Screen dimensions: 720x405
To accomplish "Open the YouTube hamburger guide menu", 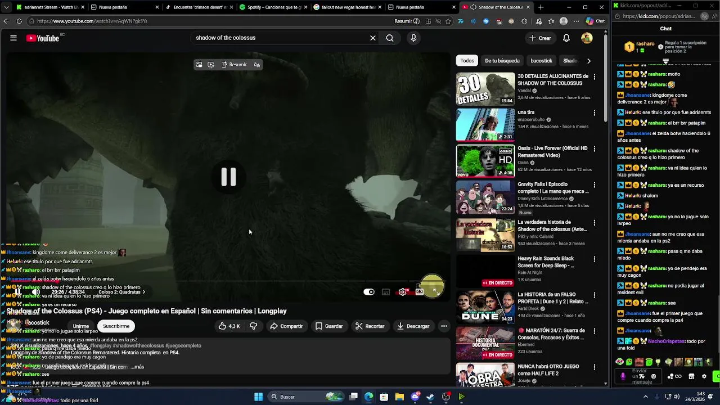I will [x=13, y=38].
